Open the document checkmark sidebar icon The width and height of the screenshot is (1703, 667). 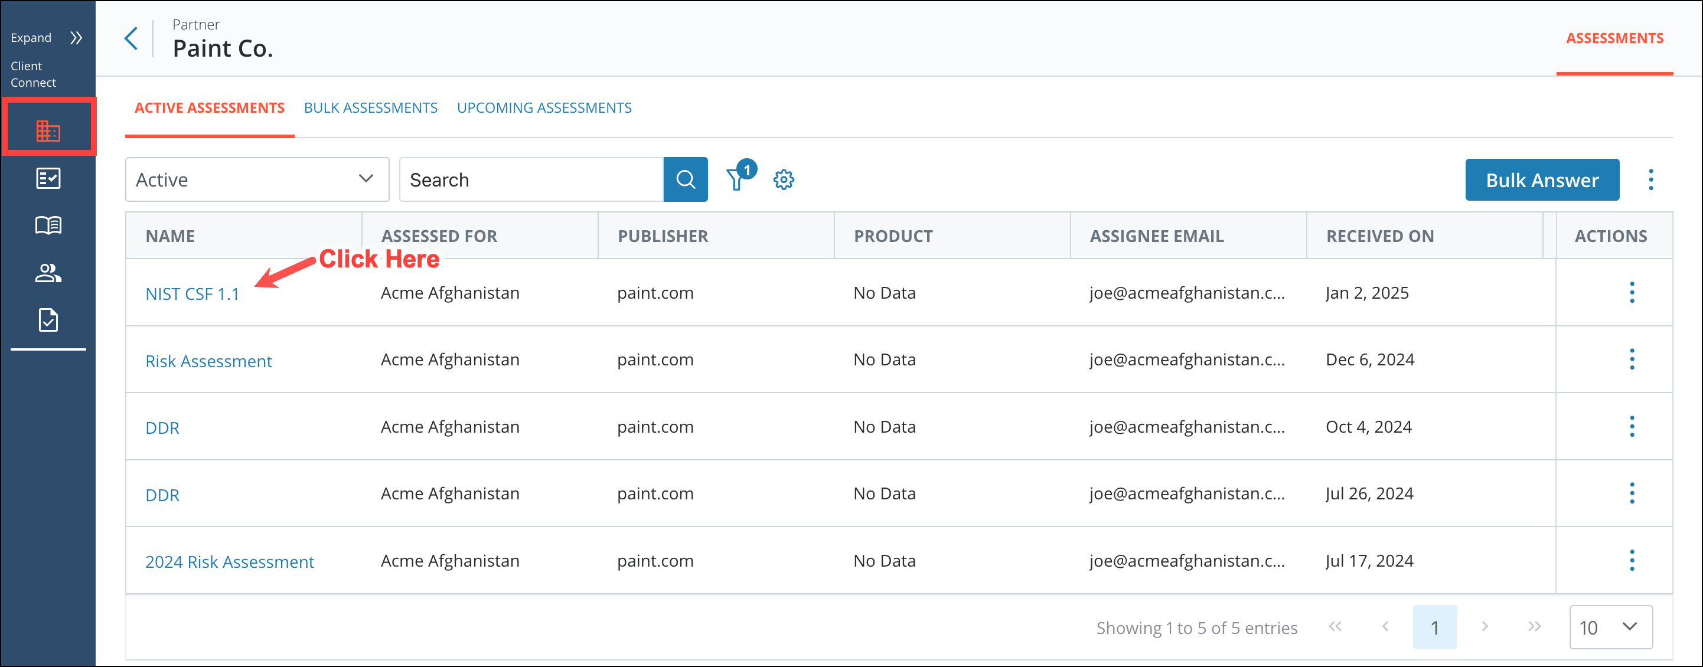(48, 321)
